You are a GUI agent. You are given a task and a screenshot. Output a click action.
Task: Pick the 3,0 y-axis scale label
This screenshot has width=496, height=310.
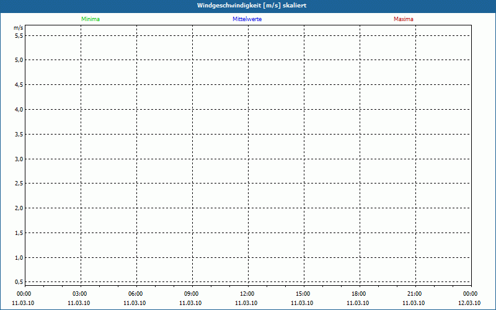pyautogui.click(x=19, y=159)
